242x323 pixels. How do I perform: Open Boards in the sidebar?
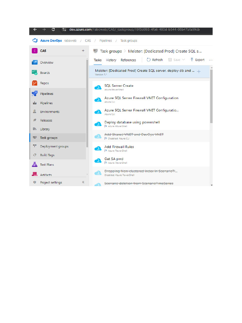click(x=58, y=73)
